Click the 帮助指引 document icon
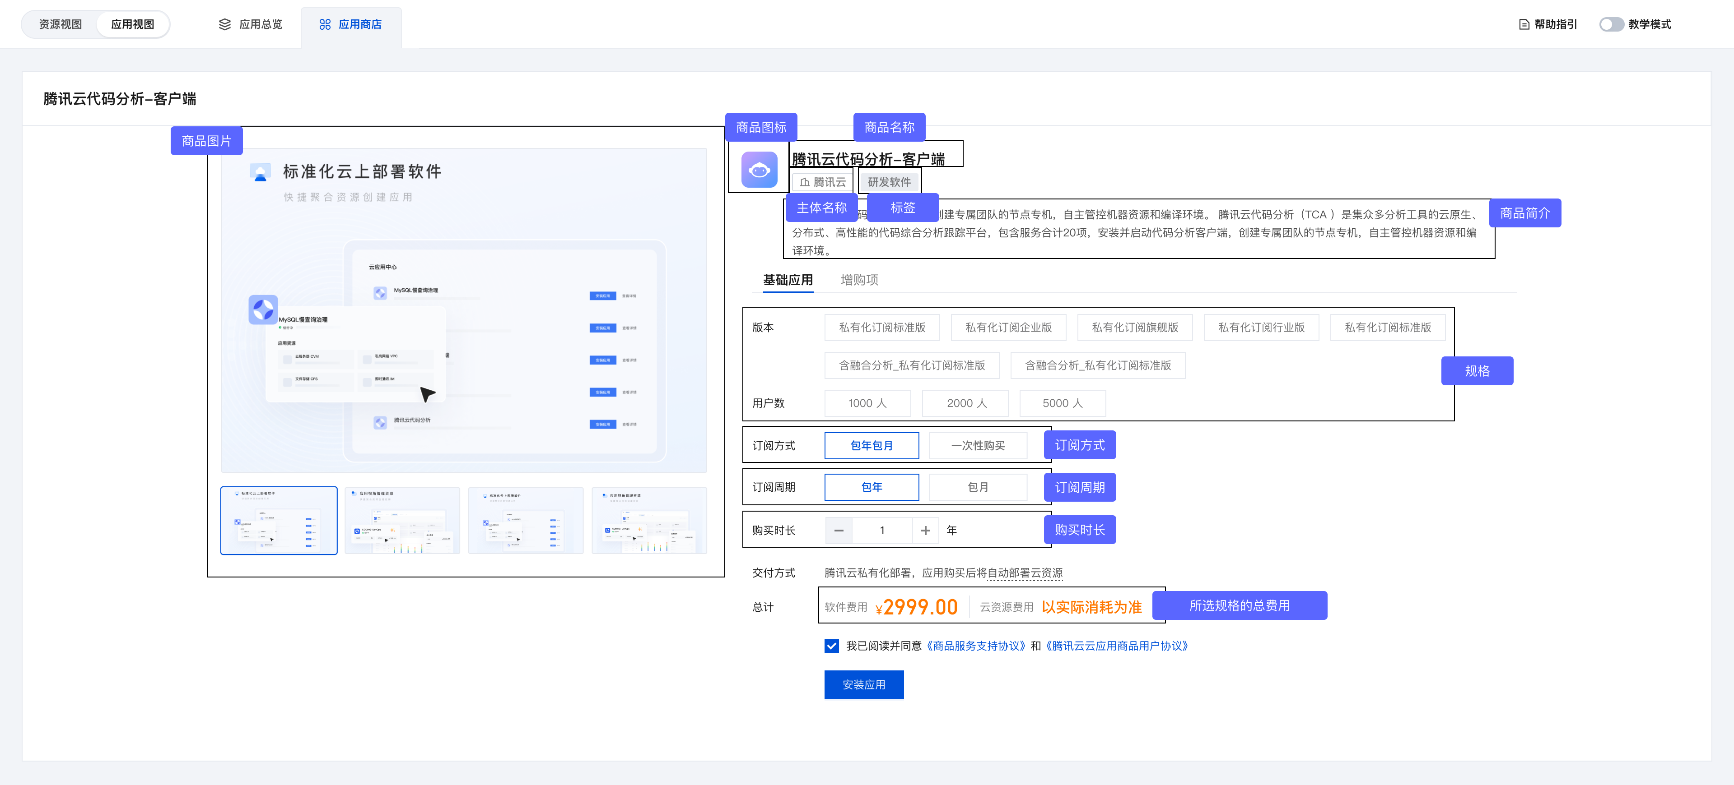This screenshot has height=785, width=1734. point(1524,24)
